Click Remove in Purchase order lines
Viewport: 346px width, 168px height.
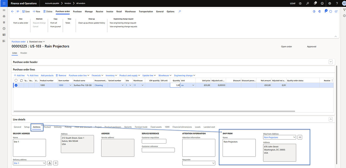61,75
